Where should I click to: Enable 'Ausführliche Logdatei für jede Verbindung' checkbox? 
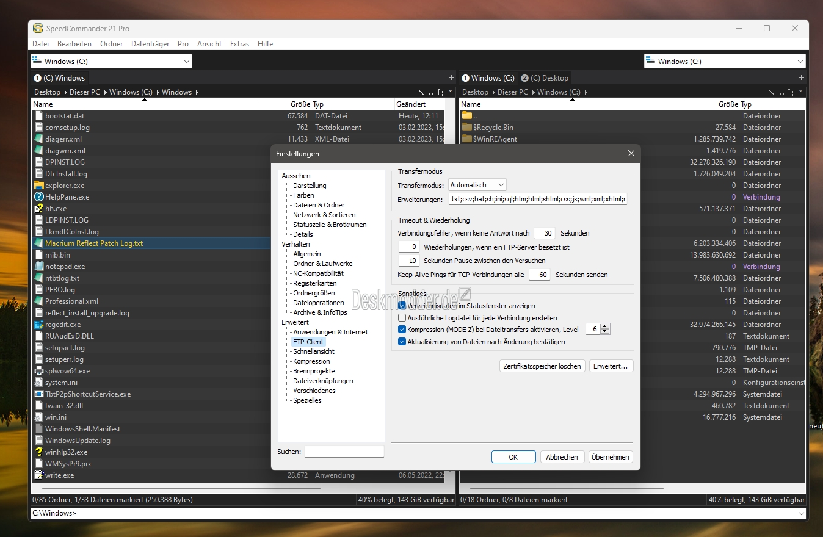402,318
